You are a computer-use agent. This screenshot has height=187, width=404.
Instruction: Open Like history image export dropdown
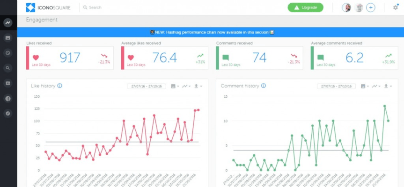tap(175, 86)
